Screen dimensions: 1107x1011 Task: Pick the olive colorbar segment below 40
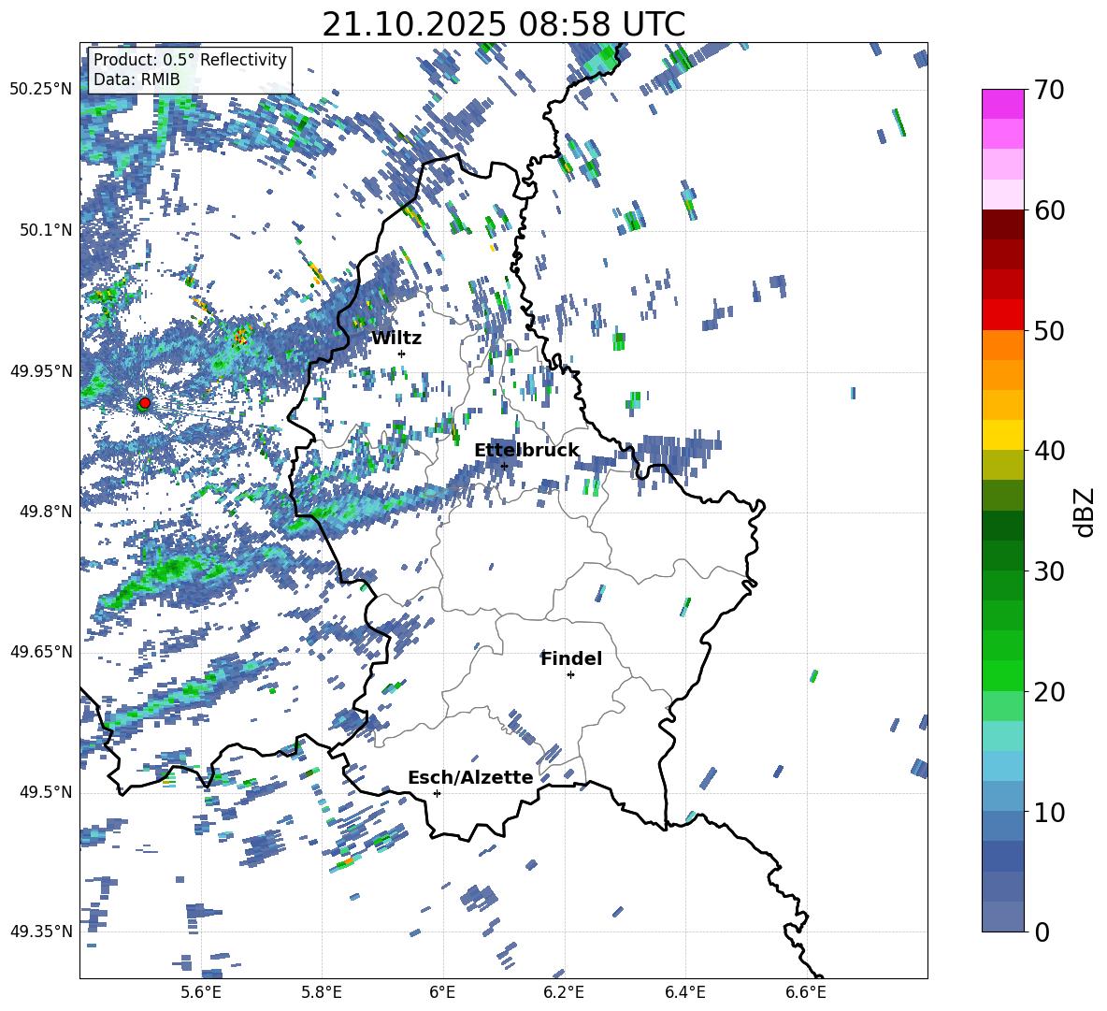[1003, 465]
